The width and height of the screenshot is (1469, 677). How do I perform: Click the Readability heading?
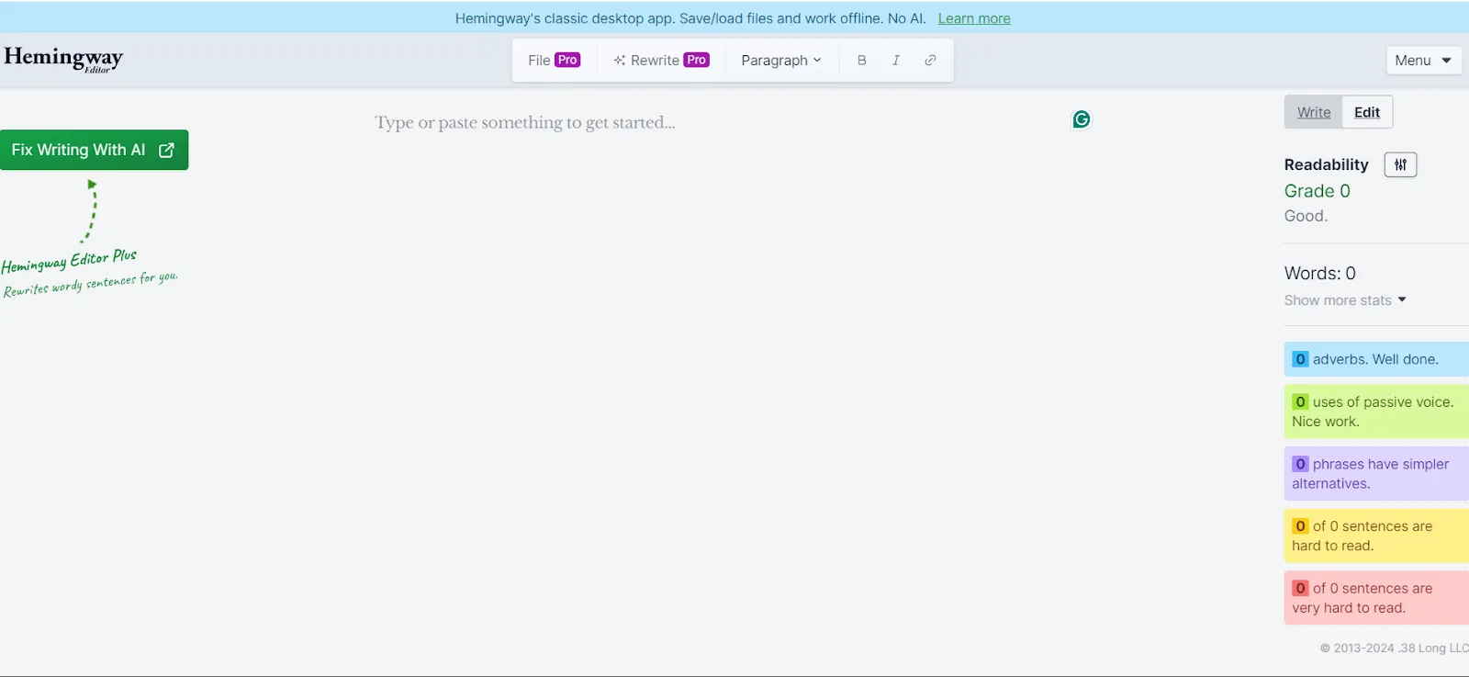pyautogui.click(x=1326, y=164)
